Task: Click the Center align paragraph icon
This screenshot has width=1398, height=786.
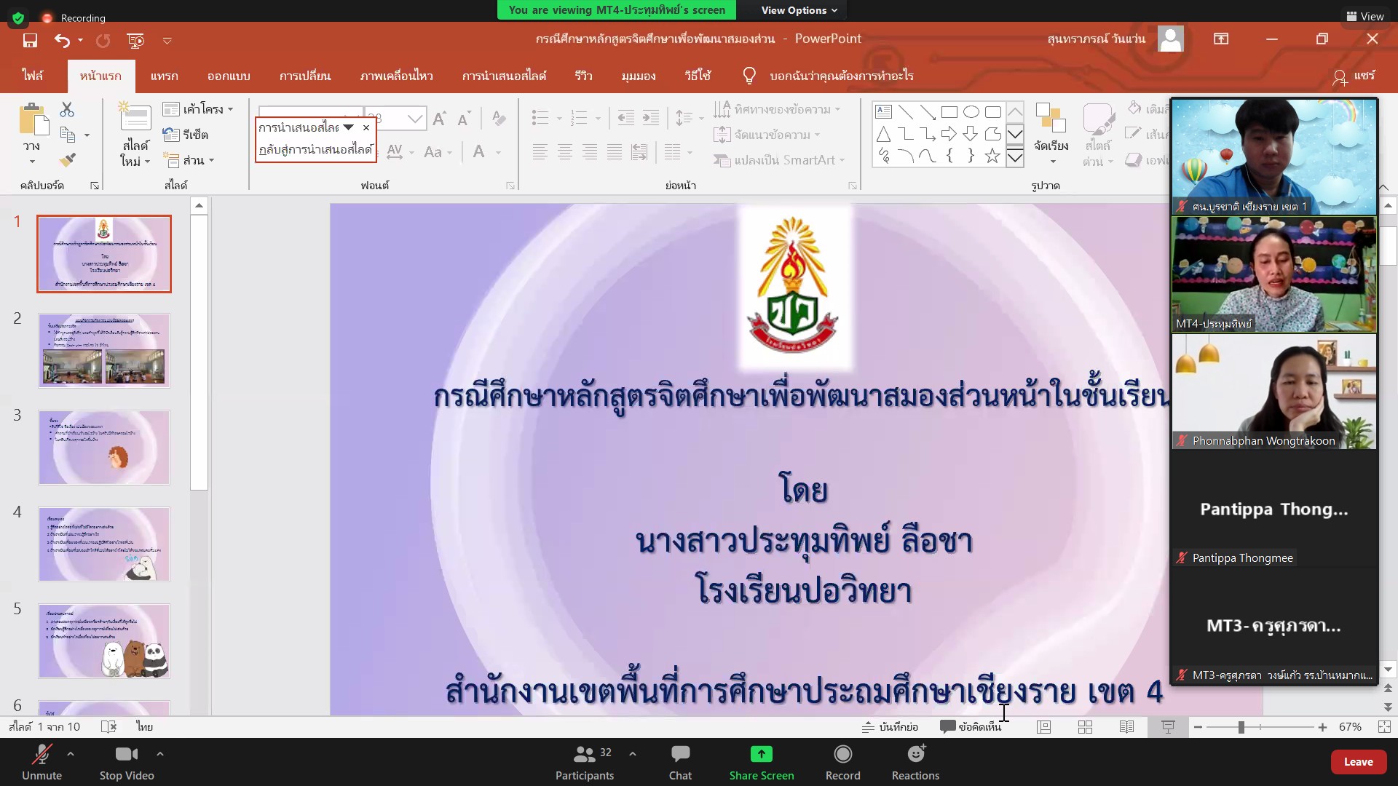Action: pos(565,151)
